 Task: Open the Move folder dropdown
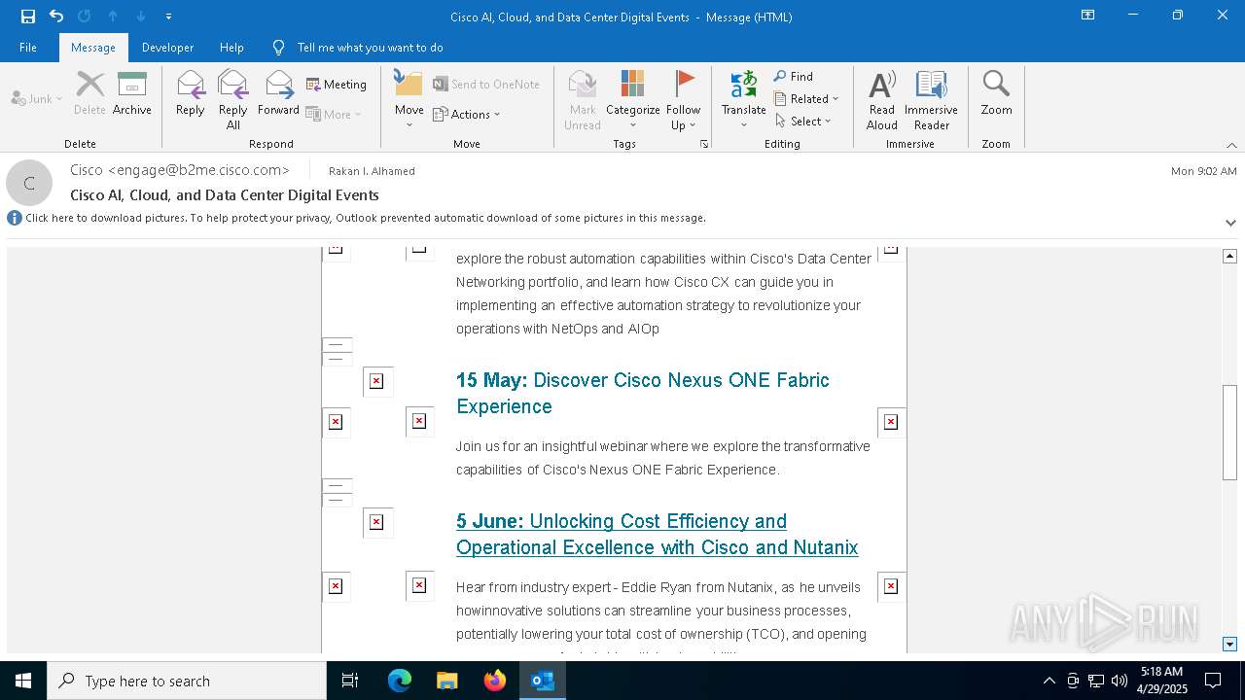[x=409, y=99]
